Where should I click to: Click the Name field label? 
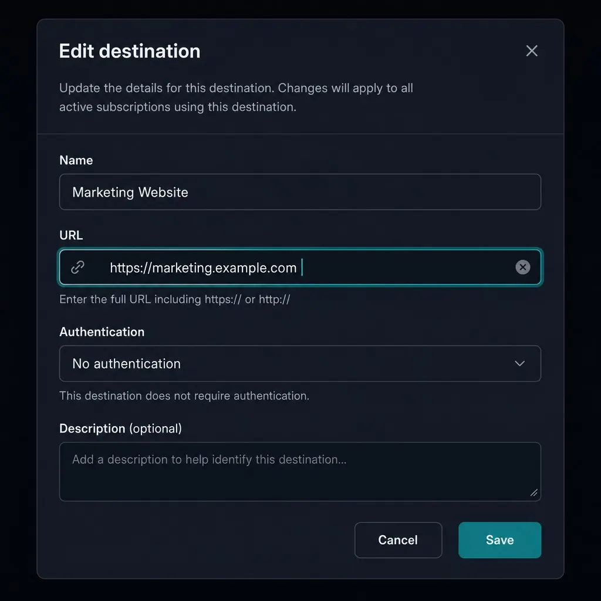[76, 160]
